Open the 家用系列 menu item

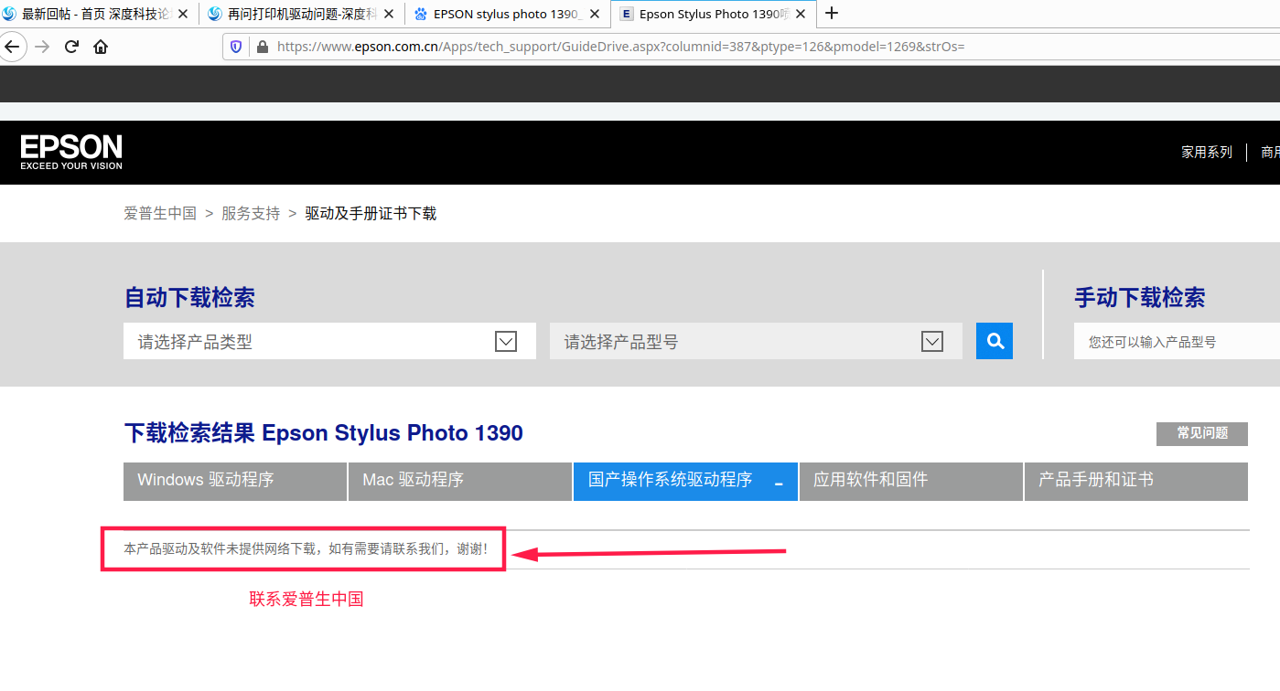[1207, 153]
